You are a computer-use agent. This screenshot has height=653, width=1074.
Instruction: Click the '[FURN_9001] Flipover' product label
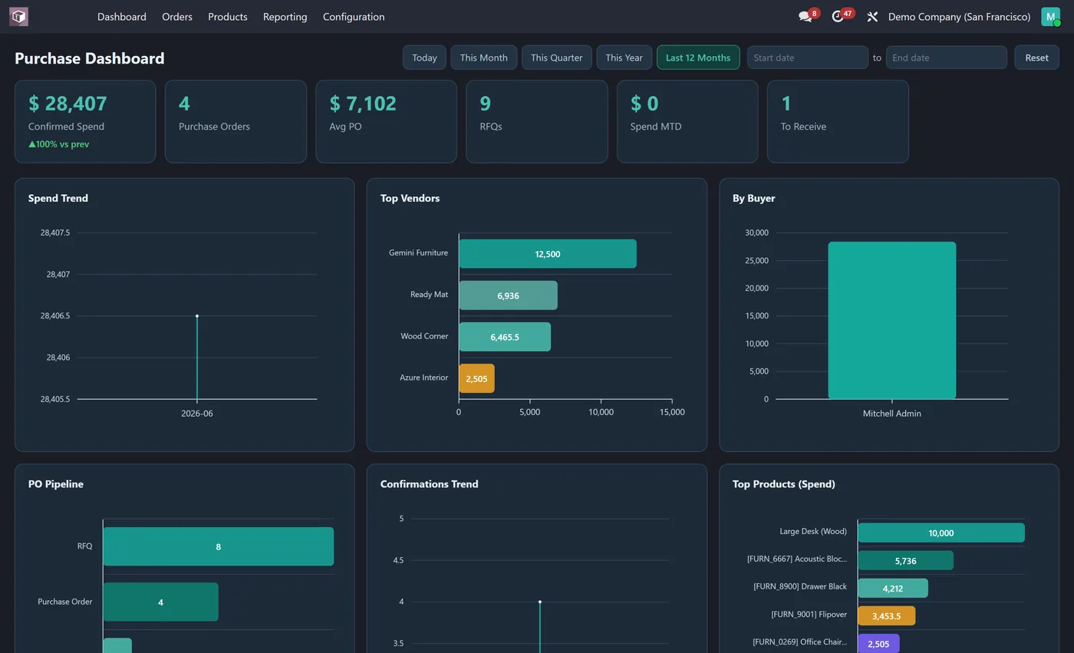pyautogui.click(x=809, y=614)
